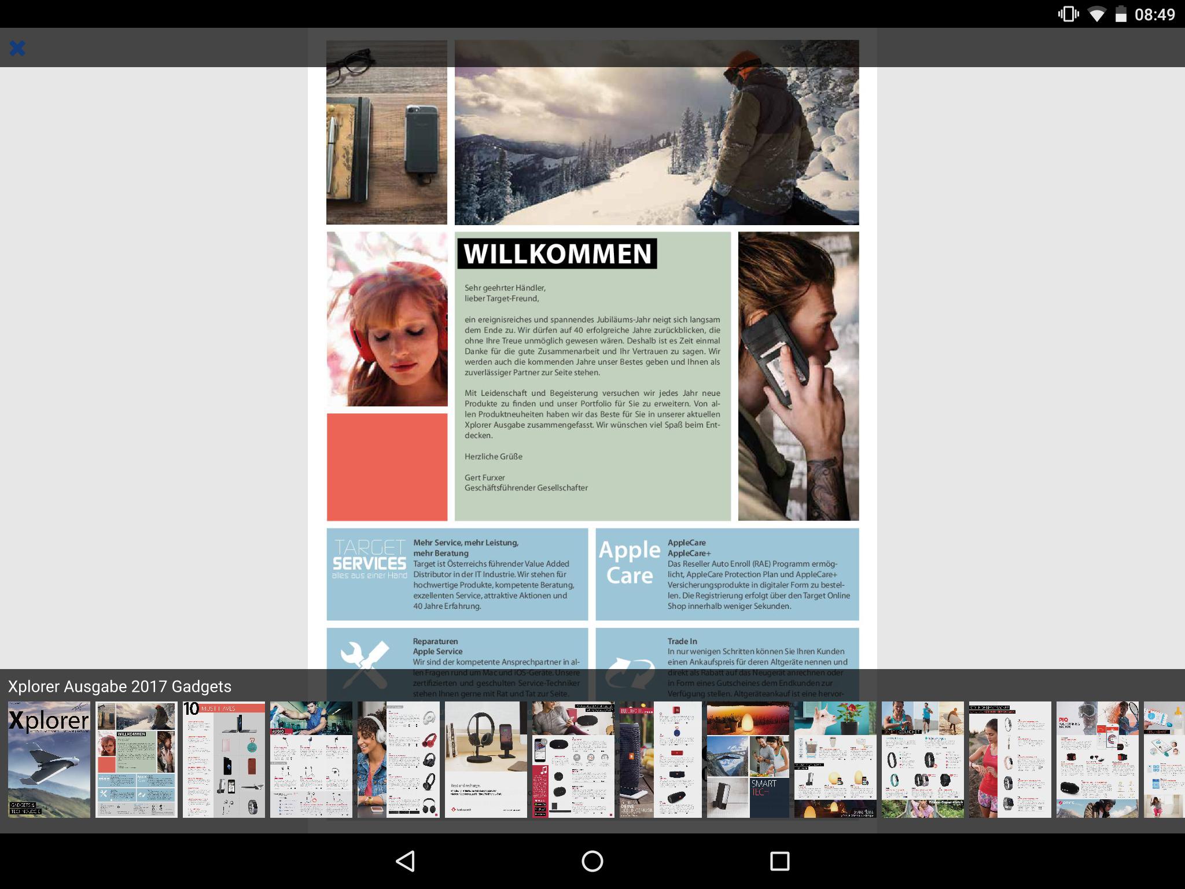Tap the Target Services logo block
Viewport: 1185px width, 889px height.
(x=370, y=559)
